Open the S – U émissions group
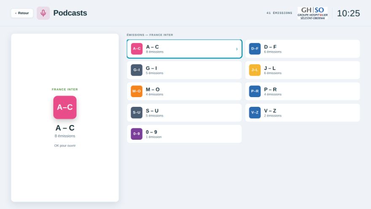 (x=184, y=113)
